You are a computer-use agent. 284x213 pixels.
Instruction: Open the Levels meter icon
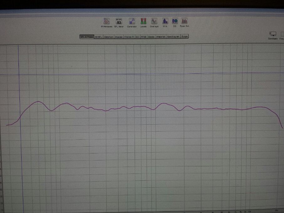point(143,23)
